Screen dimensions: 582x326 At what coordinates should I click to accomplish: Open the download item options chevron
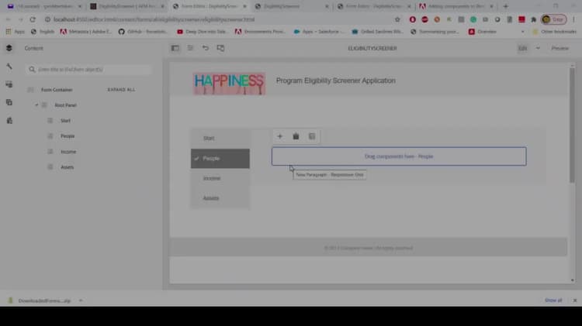click(x=81, y=300)
